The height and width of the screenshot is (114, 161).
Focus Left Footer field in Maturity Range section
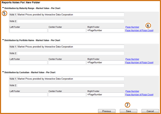pos(28,30)
